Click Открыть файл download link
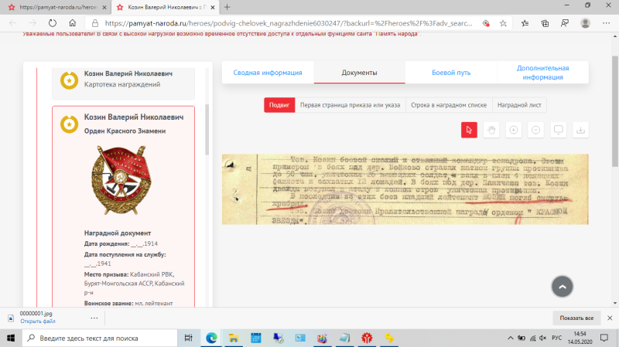This screenshot has height=347, width=619. pyautogui.click(x=38, y=321)
